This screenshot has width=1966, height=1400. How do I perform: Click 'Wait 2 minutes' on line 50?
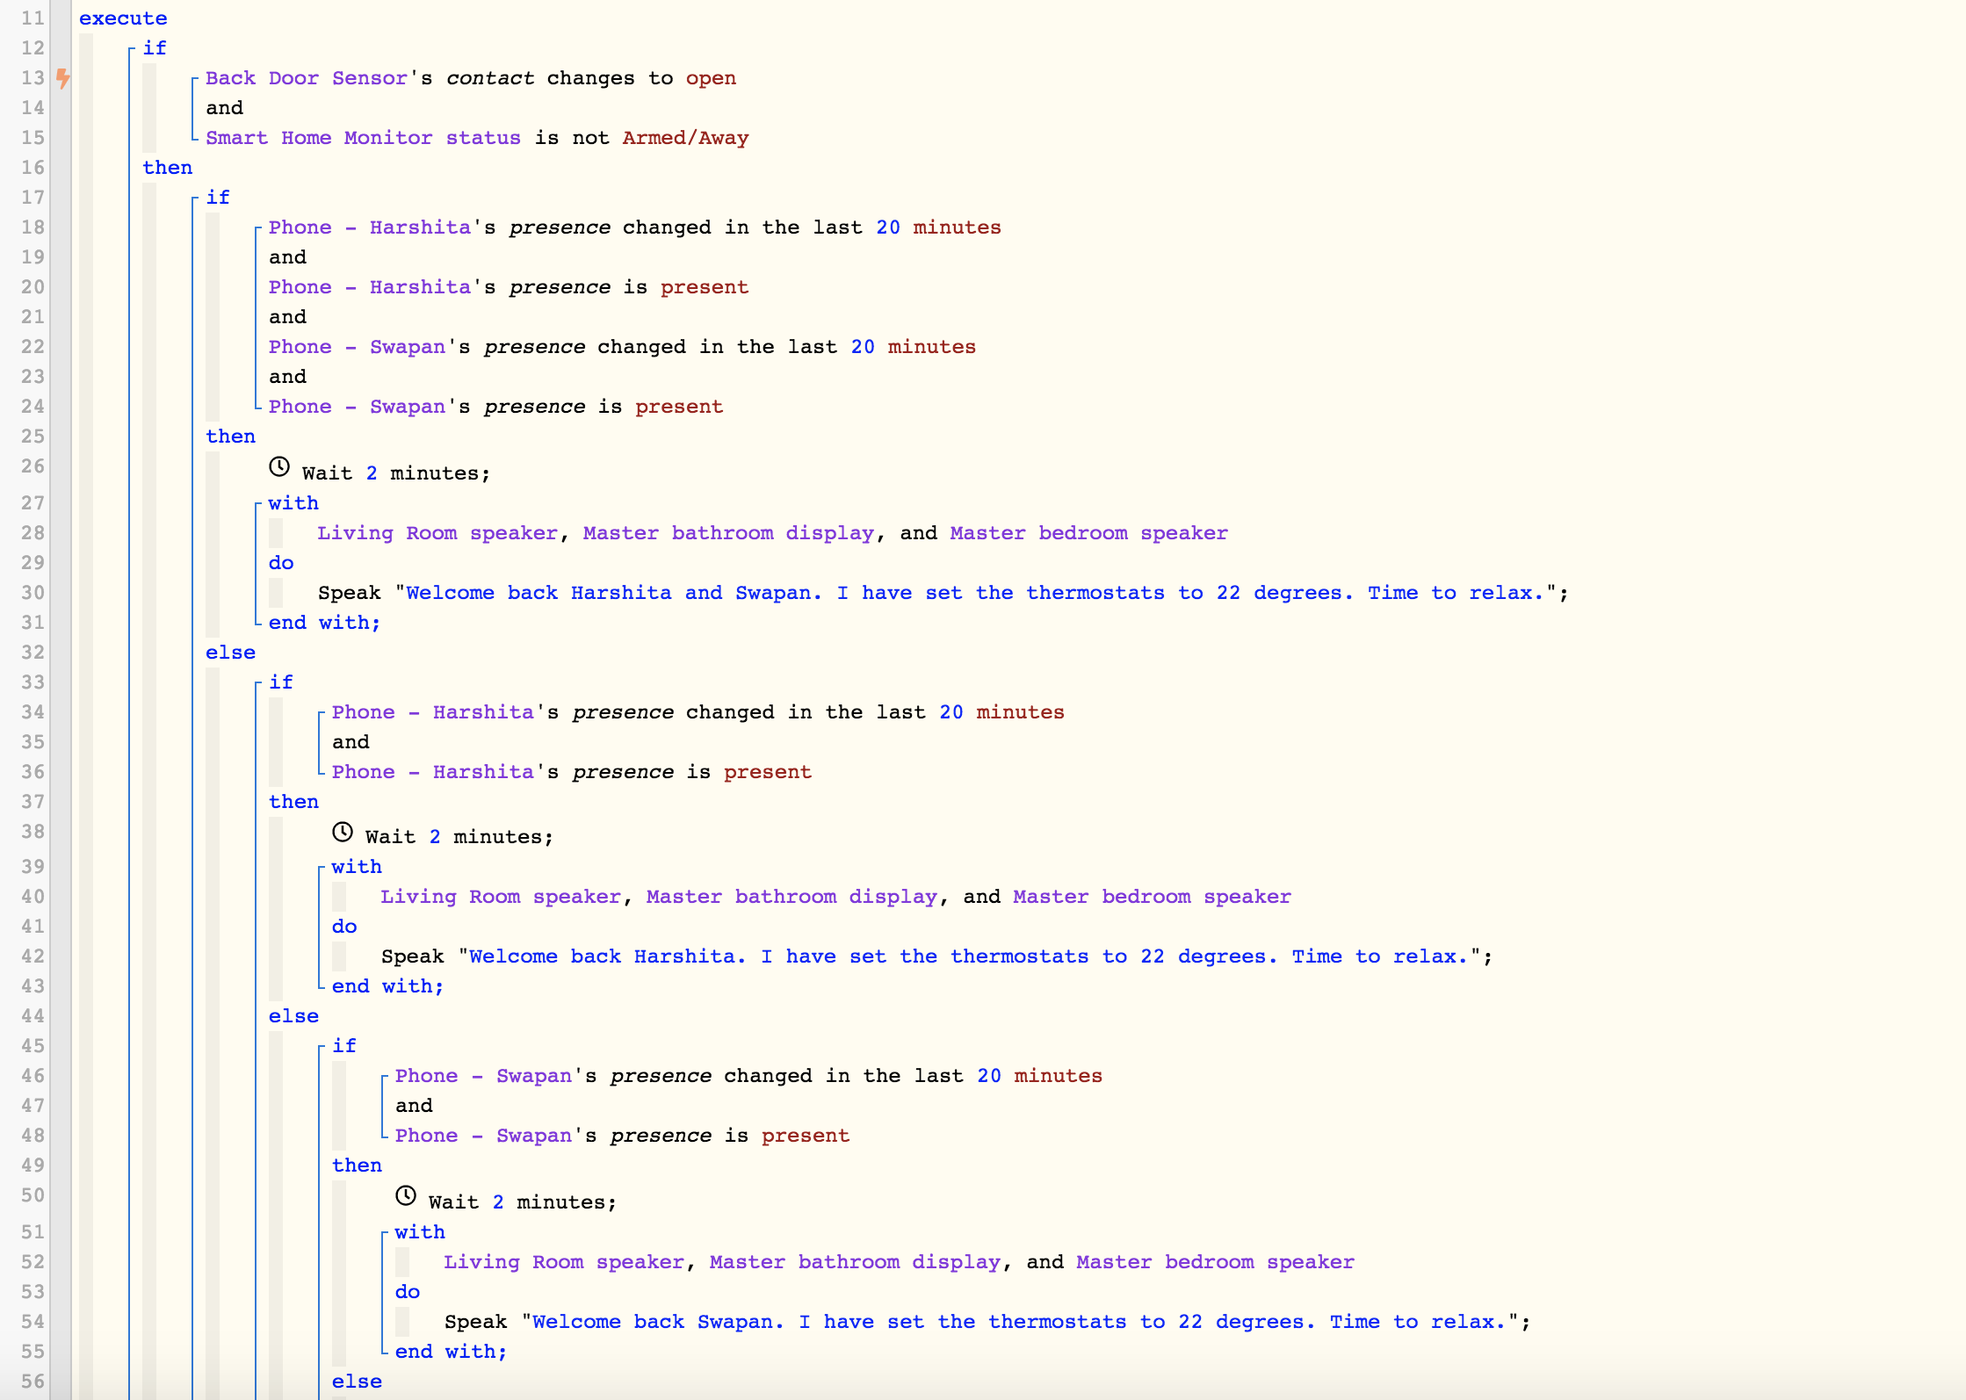point(523,1202)
